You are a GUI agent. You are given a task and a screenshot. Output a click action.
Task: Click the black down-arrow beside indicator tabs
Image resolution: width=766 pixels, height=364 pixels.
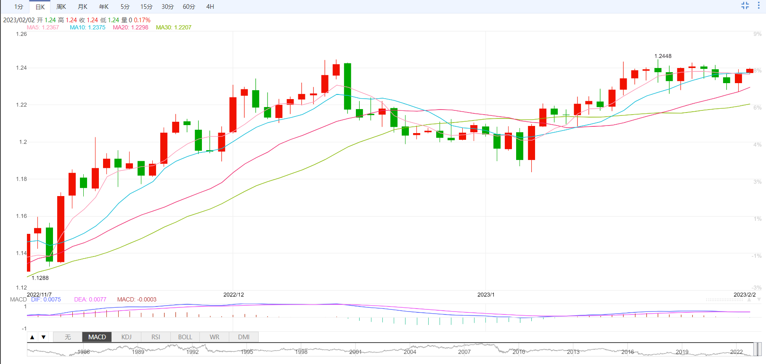coord(43,337)
